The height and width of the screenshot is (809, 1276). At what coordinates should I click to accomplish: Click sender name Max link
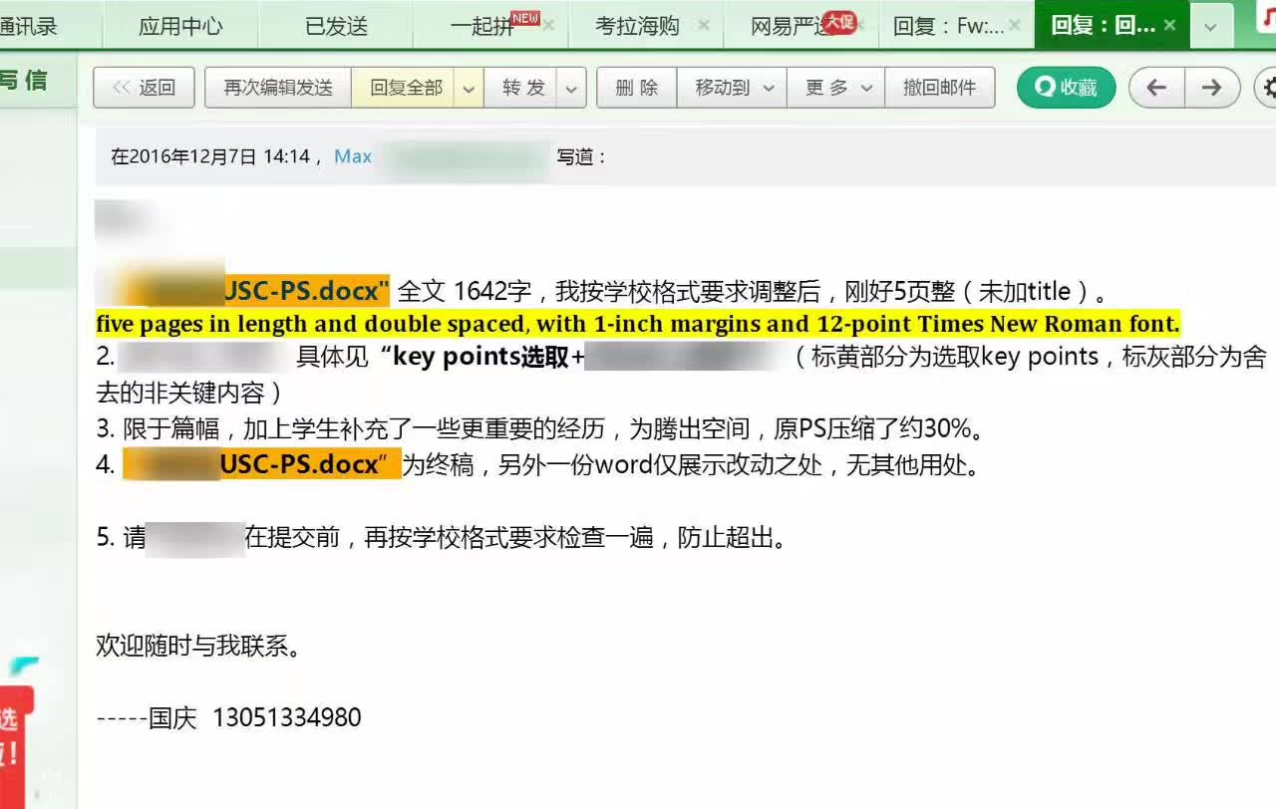[x=353, y=156]
